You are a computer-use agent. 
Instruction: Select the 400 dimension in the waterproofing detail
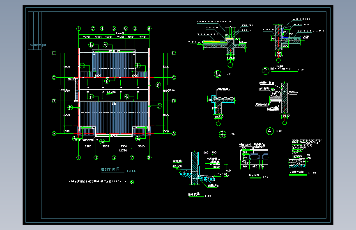(228, 171)
